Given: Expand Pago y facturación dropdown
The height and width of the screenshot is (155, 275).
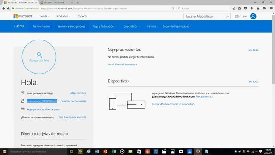Looking at the screenshot, I should tap(104, 26).
